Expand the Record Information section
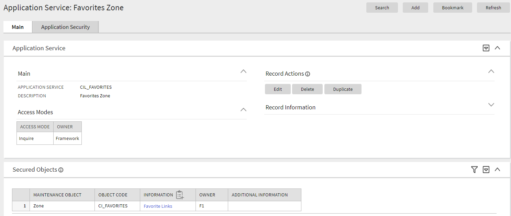511x216 pixels. click(491, 105)
